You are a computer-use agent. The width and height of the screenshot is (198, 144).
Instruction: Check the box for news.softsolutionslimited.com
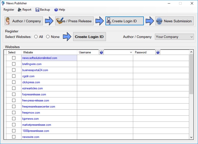[x=14, y=58]
